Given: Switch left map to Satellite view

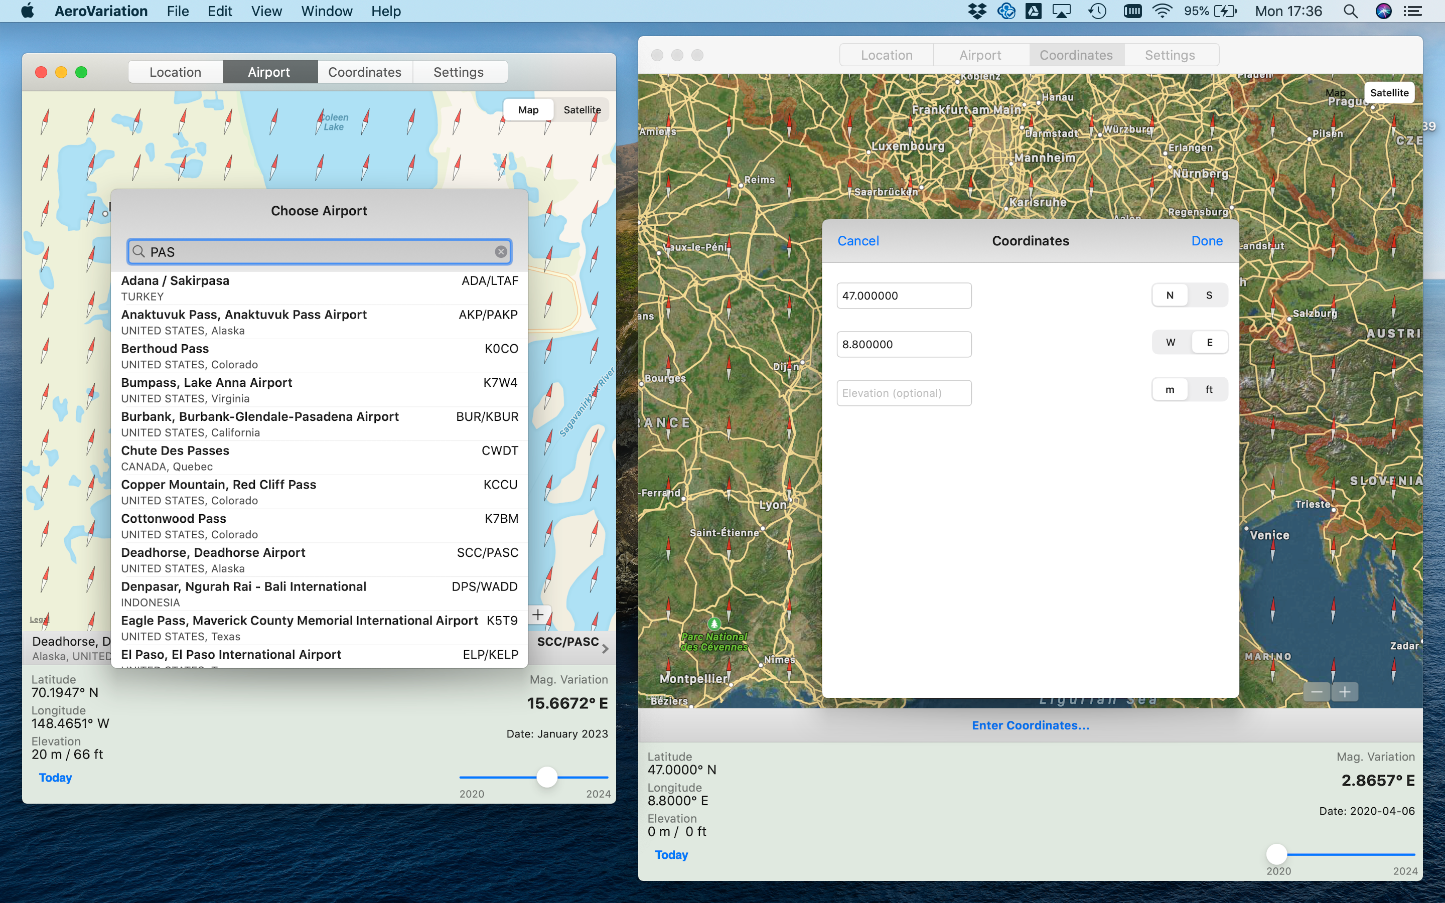Looking at the screenshot, I should click(x=582, y=110).
